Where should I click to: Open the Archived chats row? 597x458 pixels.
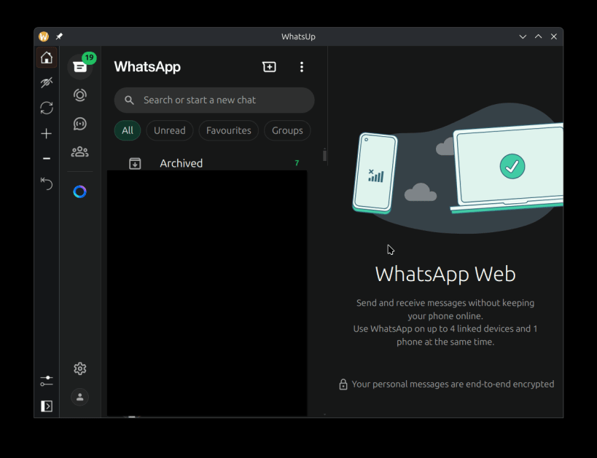tap(214, 163)
